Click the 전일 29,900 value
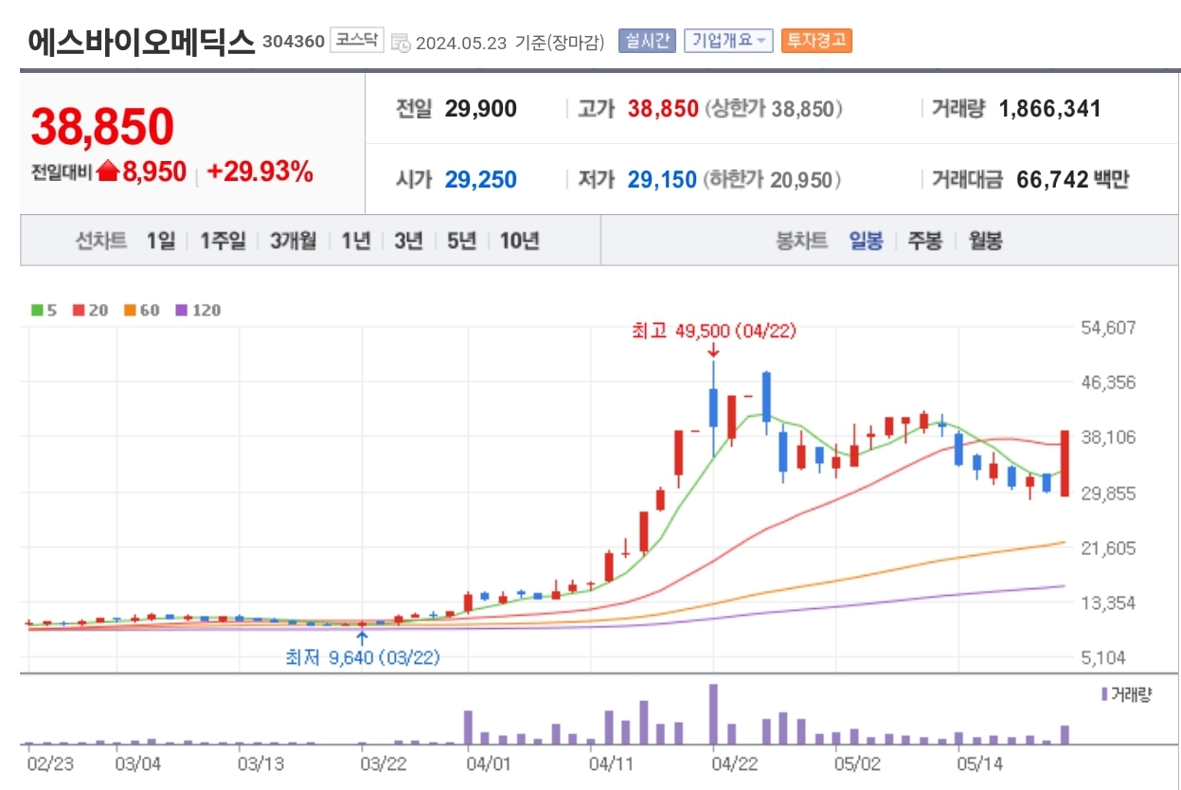 [x=481, y=108]
